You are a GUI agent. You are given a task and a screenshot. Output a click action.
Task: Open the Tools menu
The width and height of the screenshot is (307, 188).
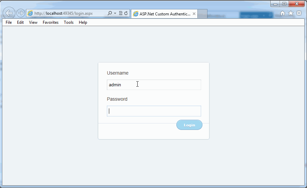point(68,22)
